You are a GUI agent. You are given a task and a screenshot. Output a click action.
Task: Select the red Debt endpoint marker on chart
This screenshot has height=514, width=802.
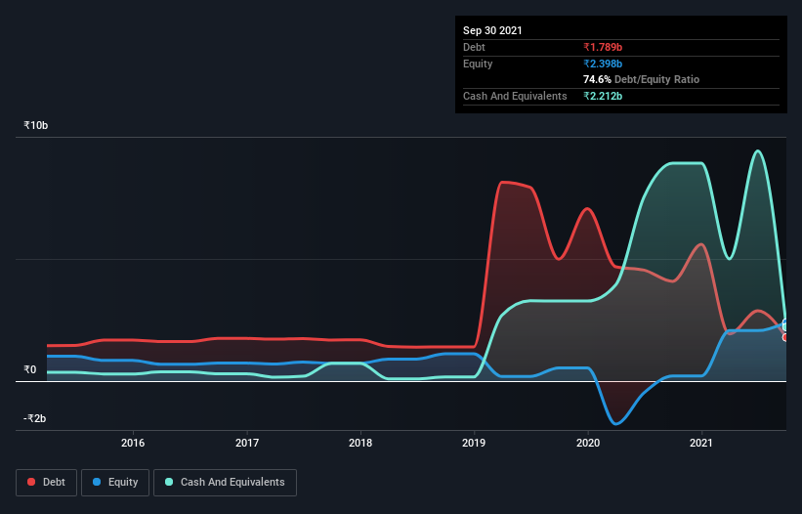pos(786,337)
